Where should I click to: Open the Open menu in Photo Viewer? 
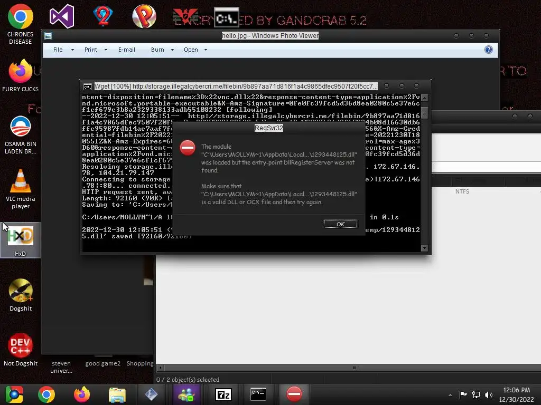[191, 50]
